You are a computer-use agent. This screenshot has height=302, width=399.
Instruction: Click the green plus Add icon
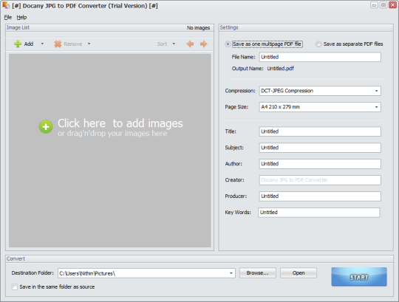tap(18, 44)
